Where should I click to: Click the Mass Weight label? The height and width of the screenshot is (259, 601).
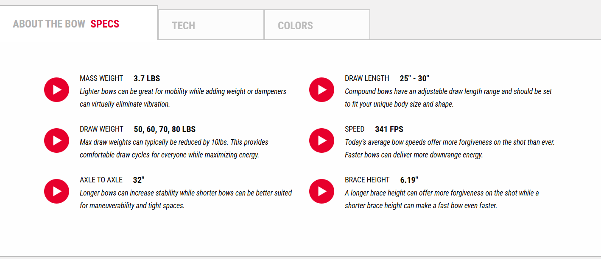101,78
